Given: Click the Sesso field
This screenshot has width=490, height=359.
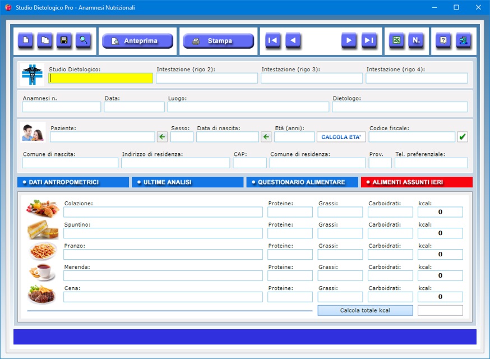Looking at the screenshot, I should 182,137.
